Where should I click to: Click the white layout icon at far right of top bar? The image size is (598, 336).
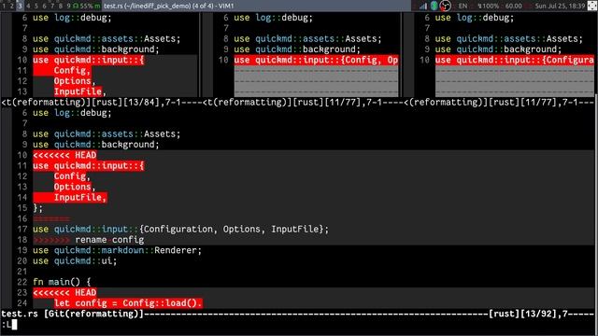tap(592, 6)
